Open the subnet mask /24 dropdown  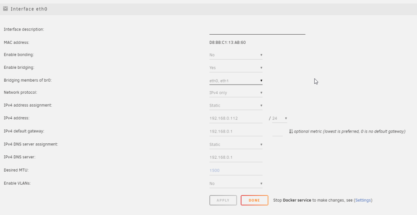tap(279, 118)
